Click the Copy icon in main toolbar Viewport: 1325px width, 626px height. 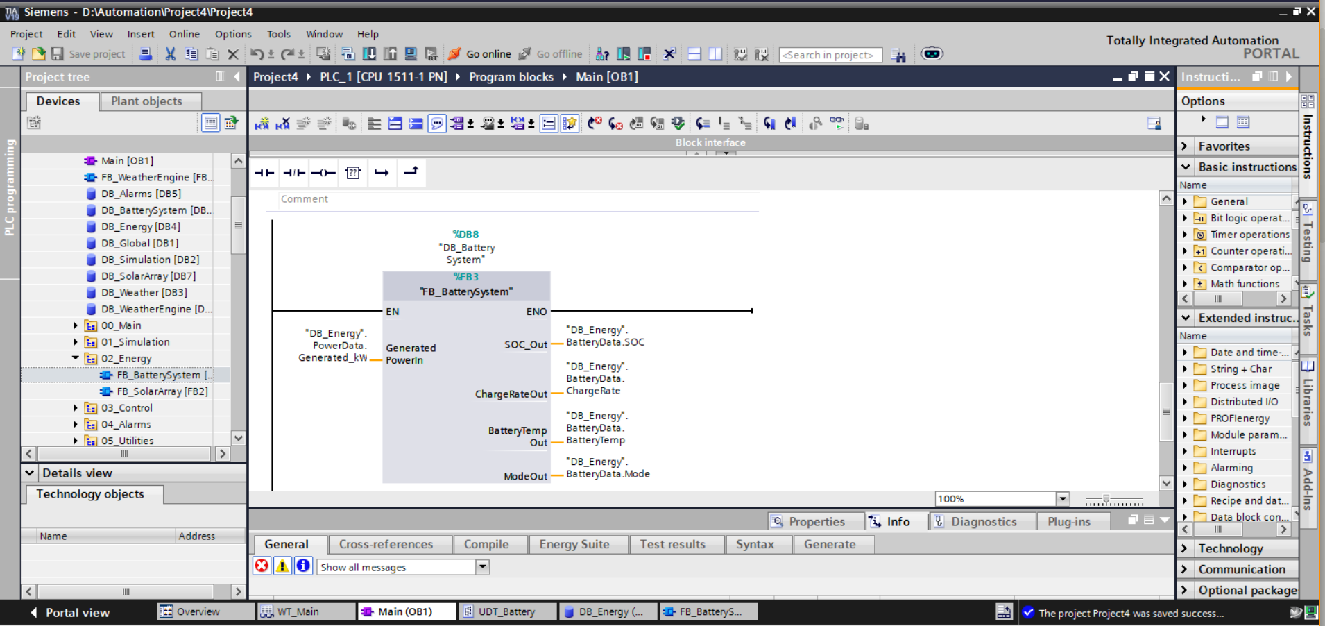(191, 54)
